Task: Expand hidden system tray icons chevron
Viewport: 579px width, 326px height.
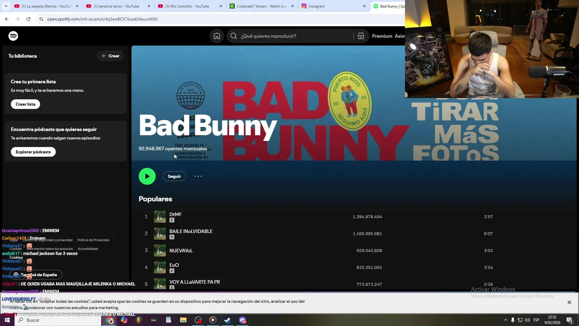Action: (x=505, y=320)
